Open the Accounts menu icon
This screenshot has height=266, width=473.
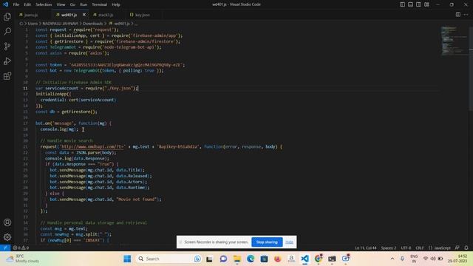(7, 222)
